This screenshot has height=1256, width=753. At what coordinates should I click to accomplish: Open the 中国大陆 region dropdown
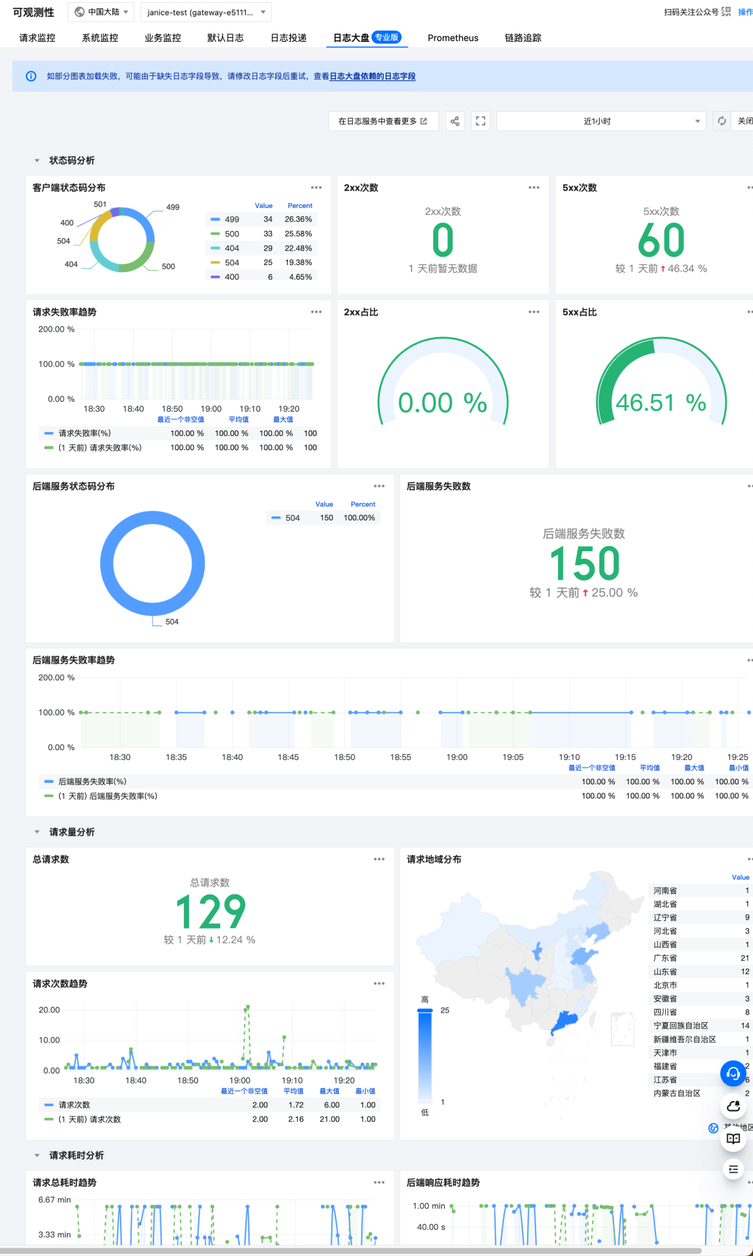pos(101,12)
